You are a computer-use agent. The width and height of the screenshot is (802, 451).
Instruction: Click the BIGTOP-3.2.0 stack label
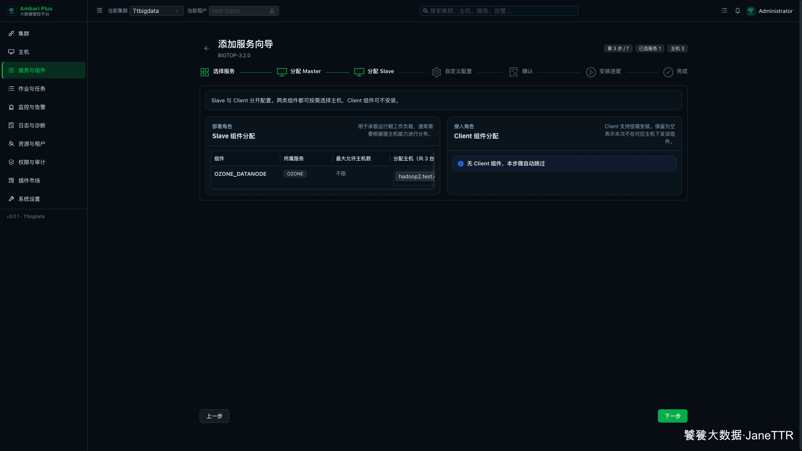[234, 56]
